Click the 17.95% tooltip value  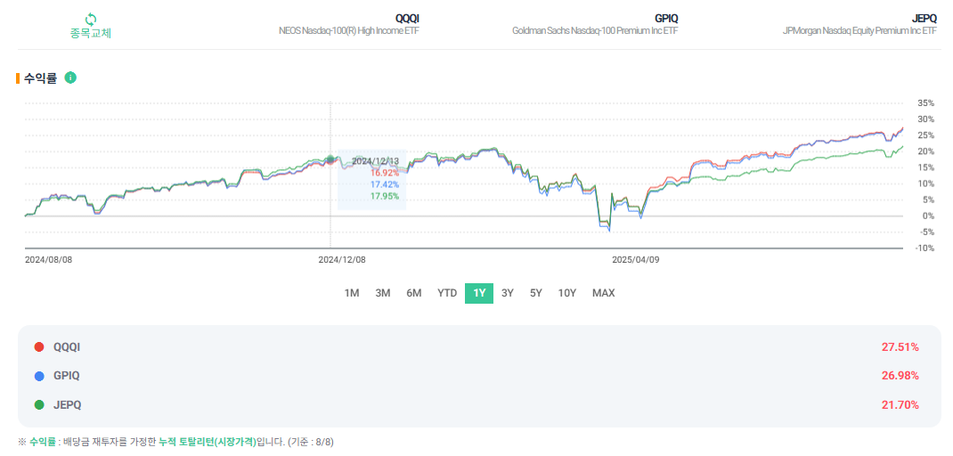pos(385,196)
